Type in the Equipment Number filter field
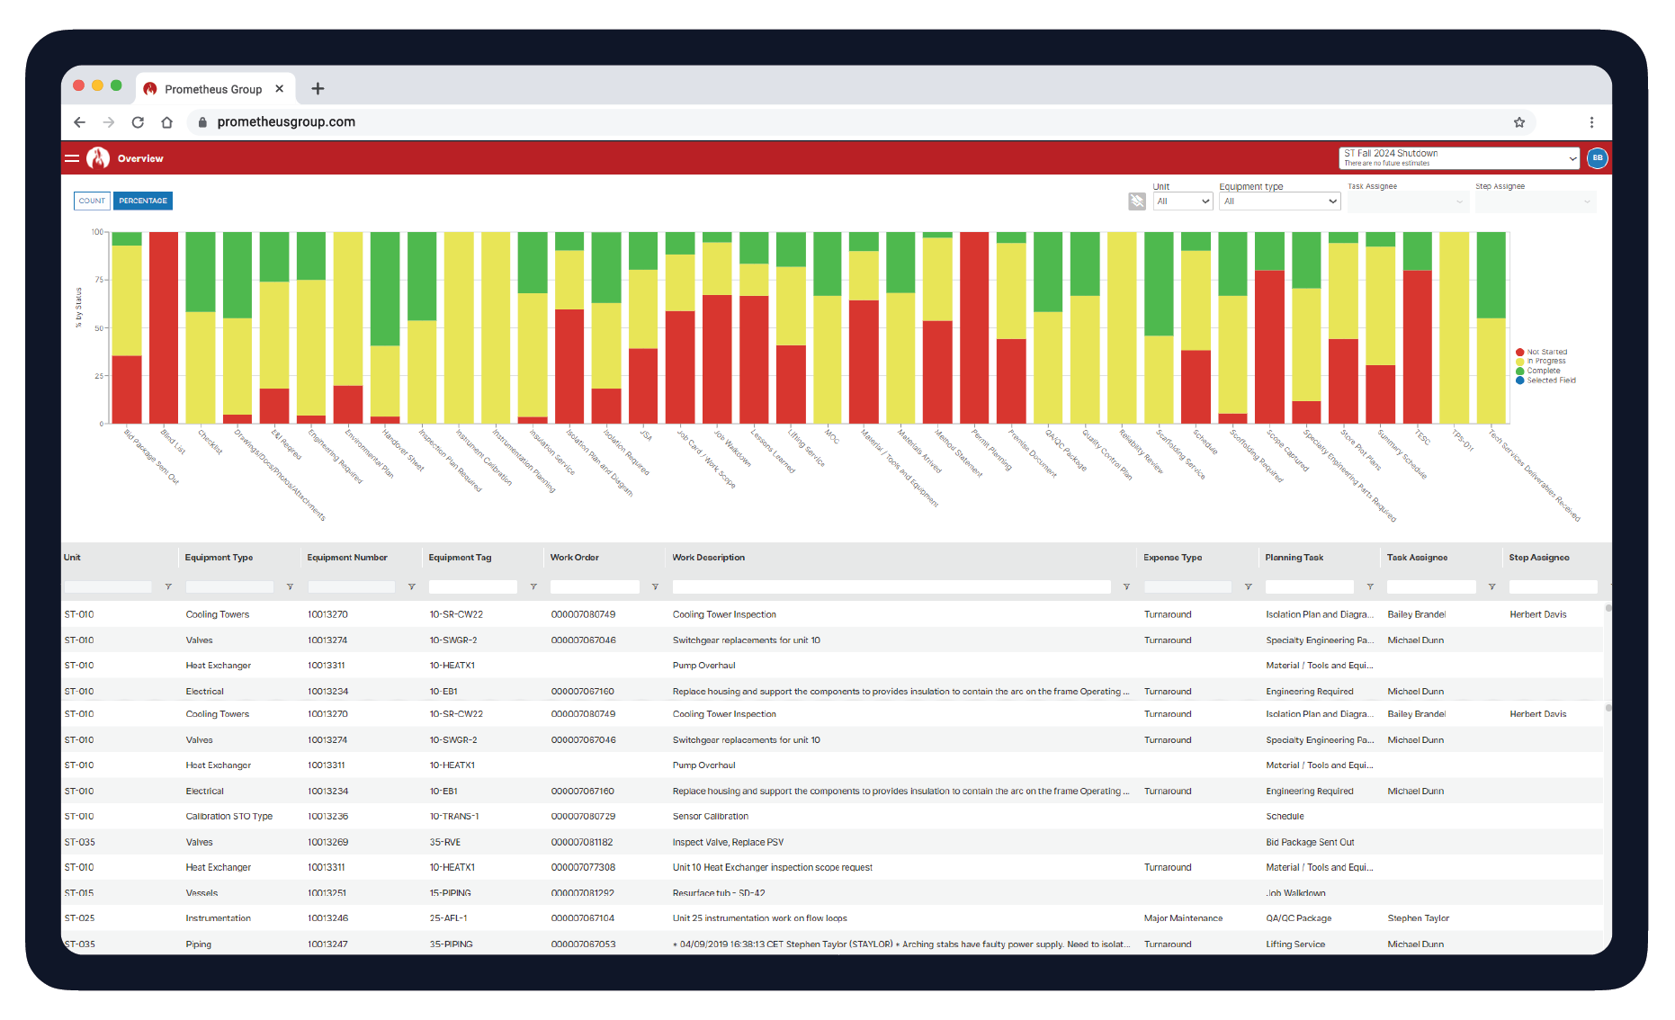Screen dimensions: 1675x1020 (351, 586)
